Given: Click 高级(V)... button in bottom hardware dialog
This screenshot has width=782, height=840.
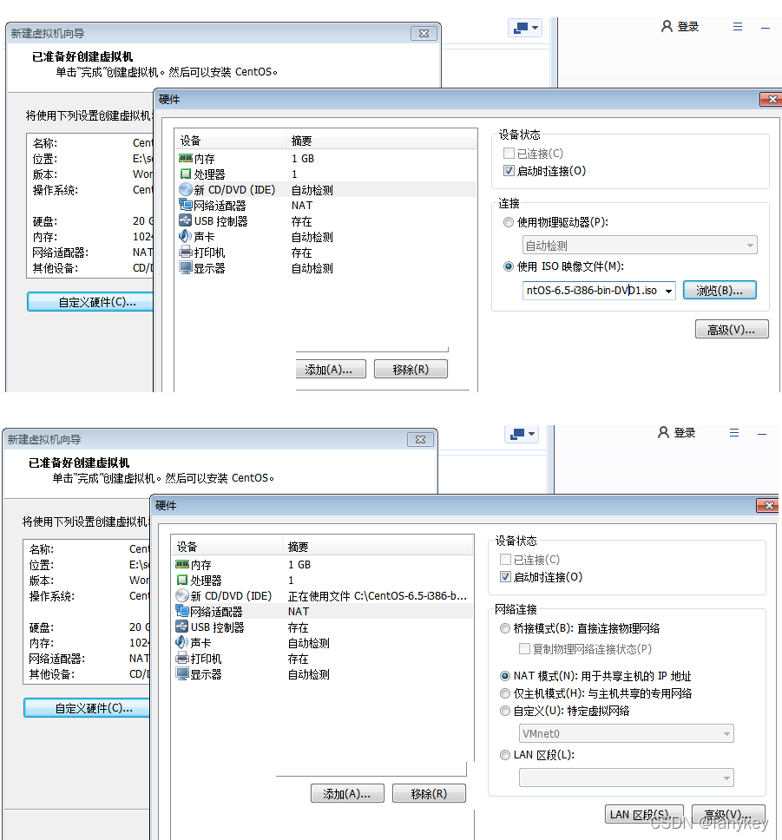Looking at the screenshot, I should pos(728,814).
